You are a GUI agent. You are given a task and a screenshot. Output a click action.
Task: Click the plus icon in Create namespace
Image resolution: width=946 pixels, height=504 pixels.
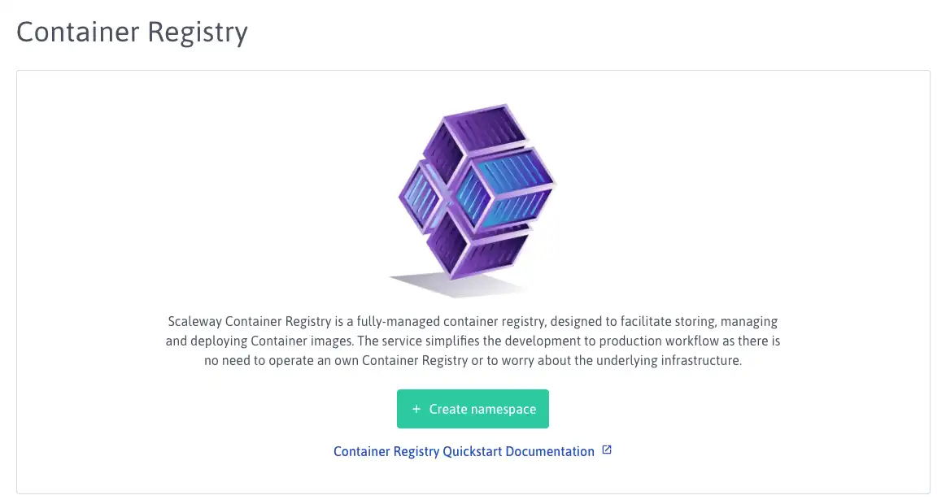click(416, 409)
